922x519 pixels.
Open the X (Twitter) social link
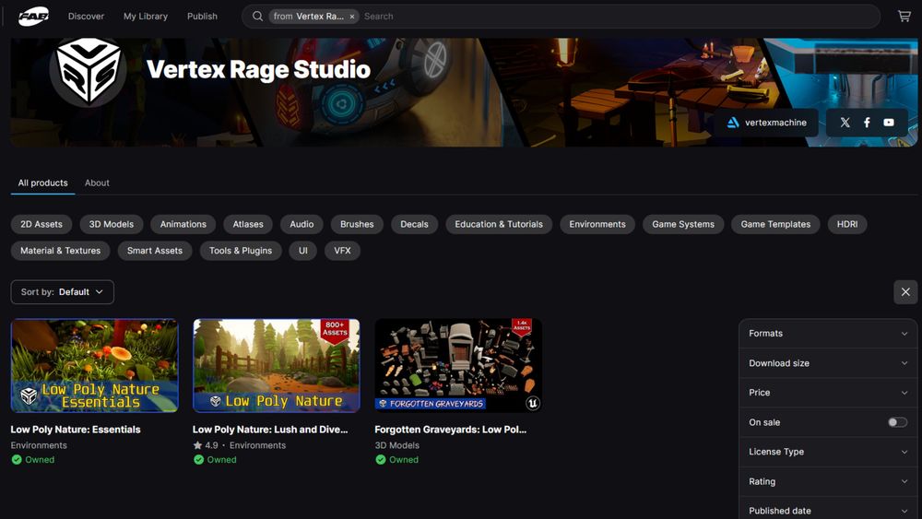click(x=845, y=123)
